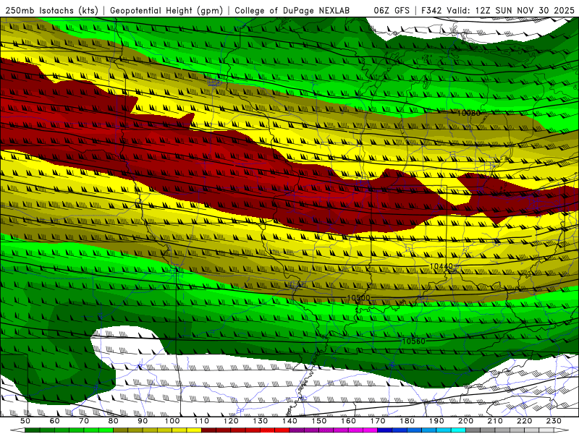Select the dark blue colorbar swatch under 170
The width and height of the screenshot is (579, 434).
coord(385,430)
